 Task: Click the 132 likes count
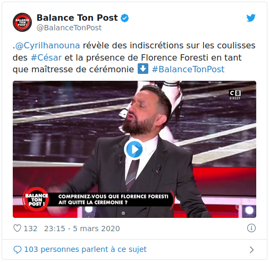click(x=30, y=229)
